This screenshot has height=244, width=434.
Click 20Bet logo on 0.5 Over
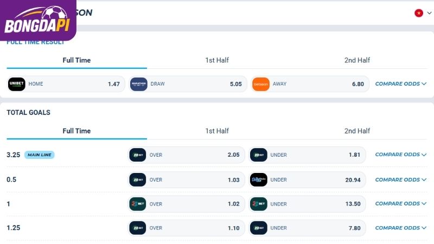[x=138, y=180]
